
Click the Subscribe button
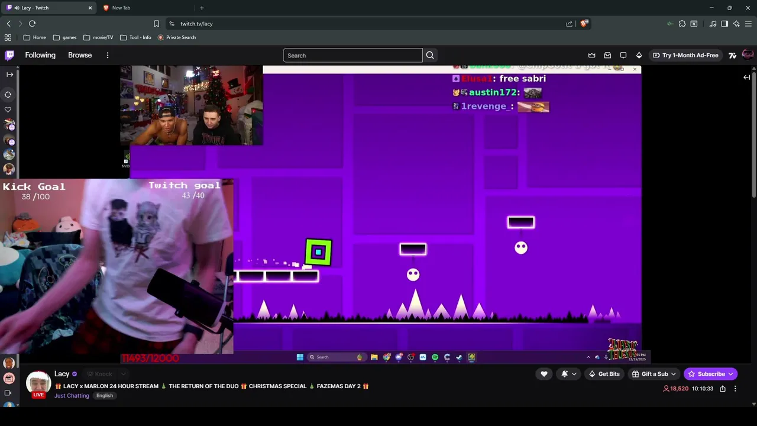tap(710, 374)
